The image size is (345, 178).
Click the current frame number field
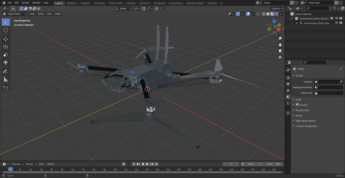tap(231, 164)
